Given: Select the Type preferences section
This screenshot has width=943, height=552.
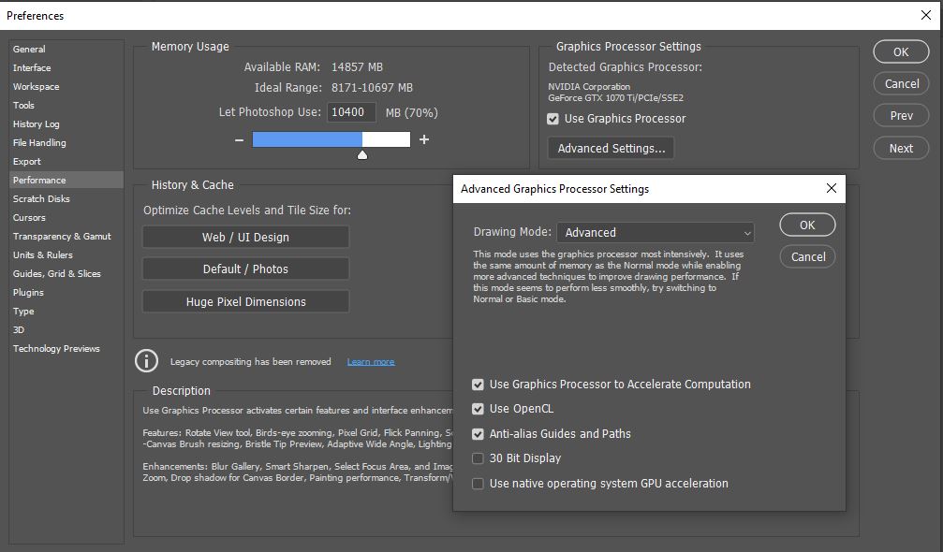Looking at the screenshot, I should [x=22, y=311].
